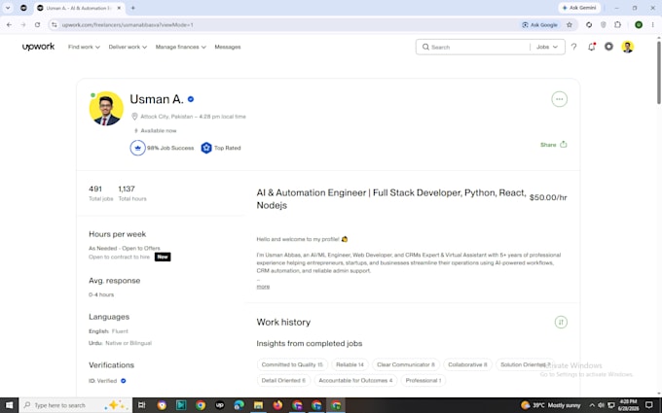Image resolution: width=662 pixels, height=413 pixels.
Task: Click the Upwork ring icon beside the bell
Action: coord(608,47)
